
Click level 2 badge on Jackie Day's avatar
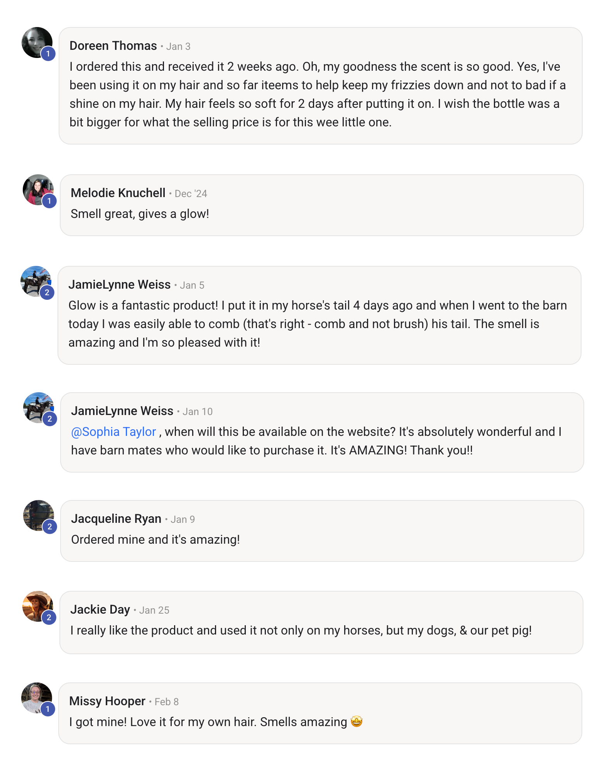49,617
